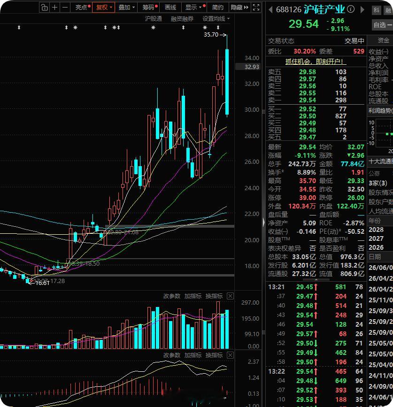Click 加指标 on the volume panel

[193, 296]
